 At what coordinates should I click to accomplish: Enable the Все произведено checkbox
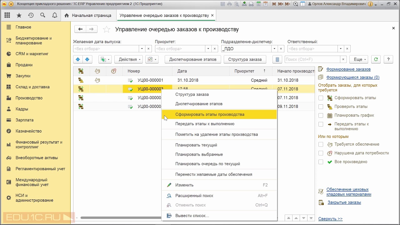(x=321, y=162)
